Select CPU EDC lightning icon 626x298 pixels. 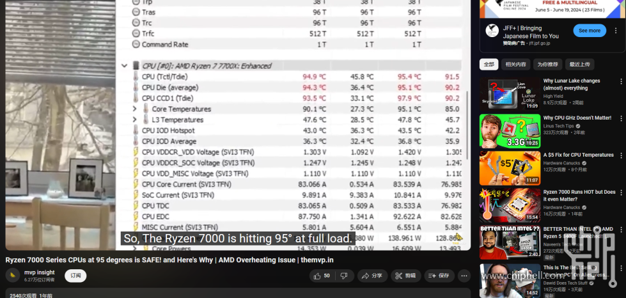[x=136, y=217]
